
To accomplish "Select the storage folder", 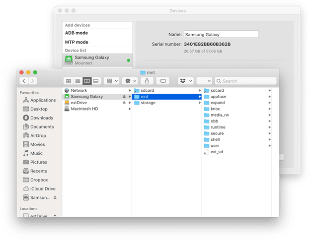I will click(x=148, y=103).
